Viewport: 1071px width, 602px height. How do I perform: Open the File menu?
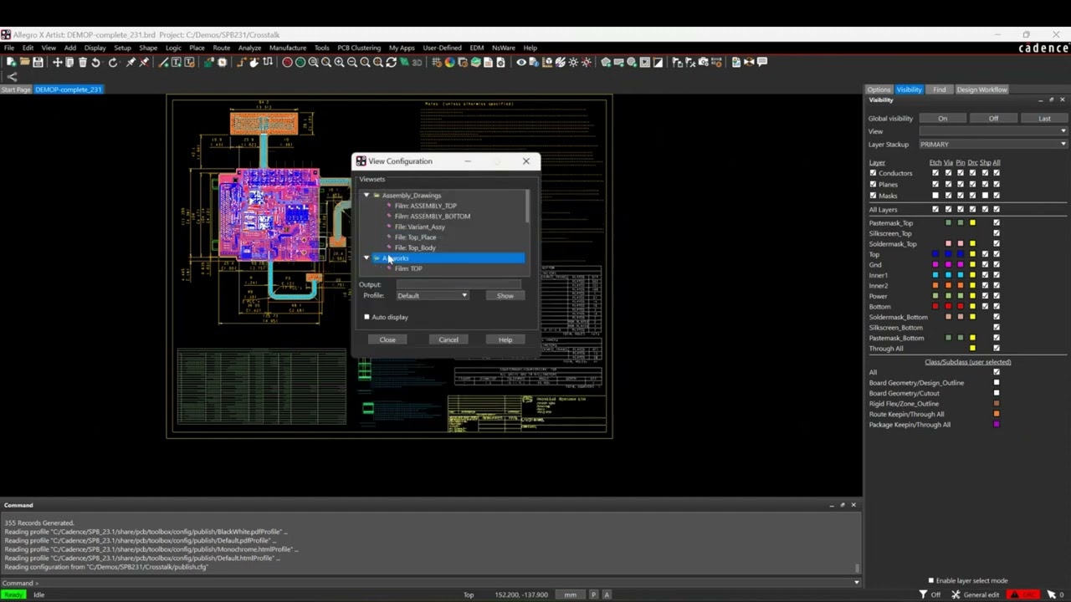9,48
